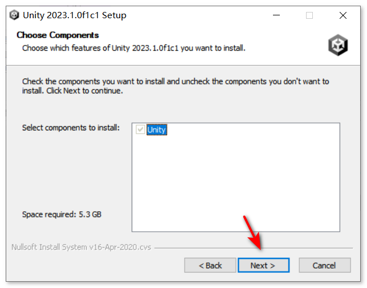Click the 'Space required: 5.3 GB' text

pyautogui.click(x=62, y=215)
